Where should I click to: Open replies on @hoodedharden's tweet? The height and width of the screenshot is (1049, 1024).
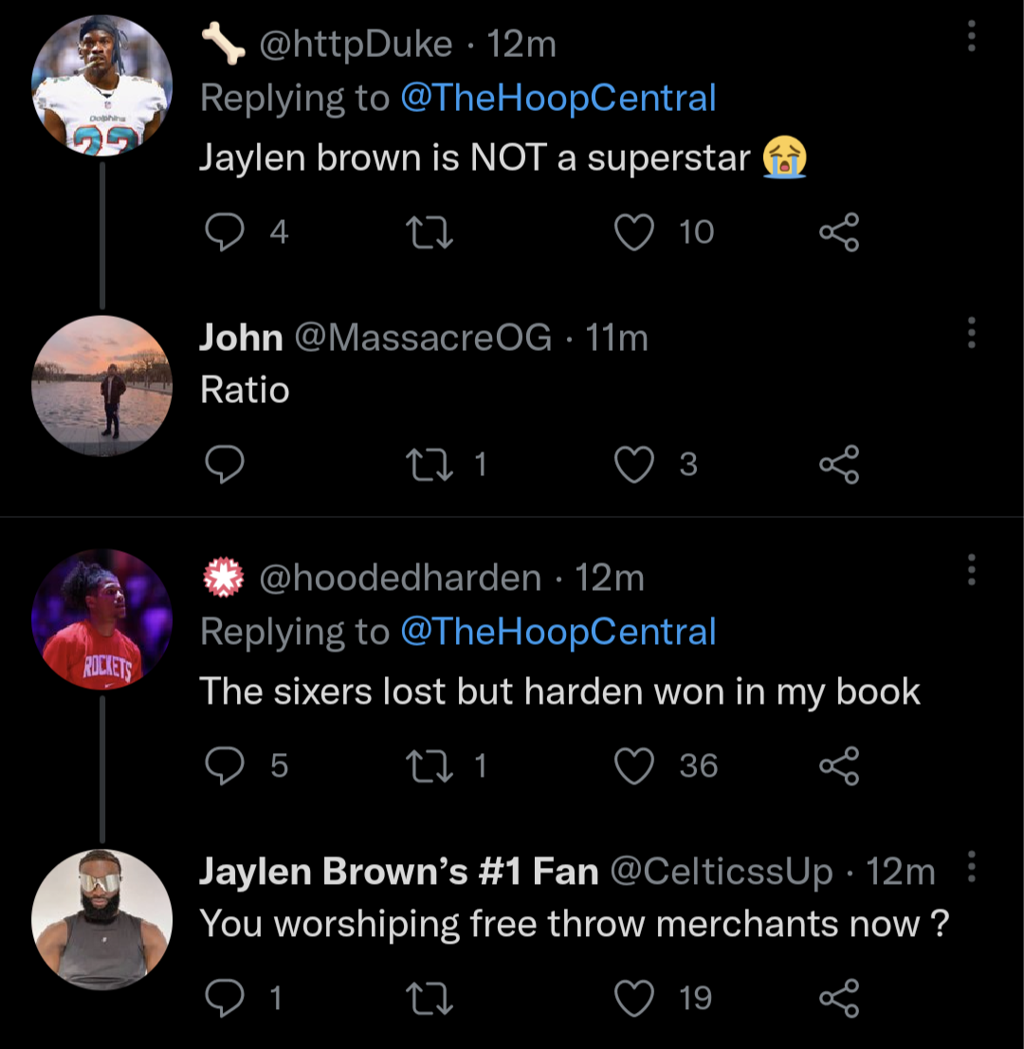226,765
